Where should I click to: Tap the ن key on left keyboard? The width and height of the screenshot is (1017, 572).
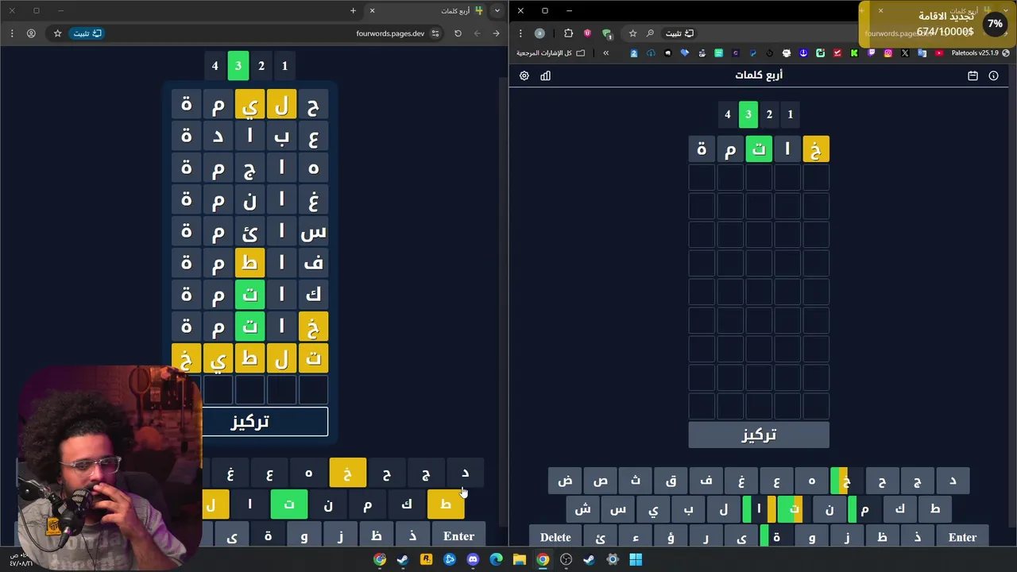[x=328, y=504]
